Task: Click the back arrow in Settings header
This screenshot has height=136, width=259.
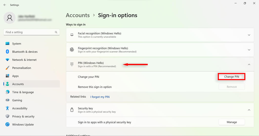Action: pos(5,5)
